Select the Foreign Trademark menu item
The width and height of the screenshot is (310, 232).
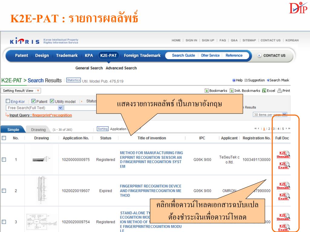pyautogui.click(x=142, y=56)
